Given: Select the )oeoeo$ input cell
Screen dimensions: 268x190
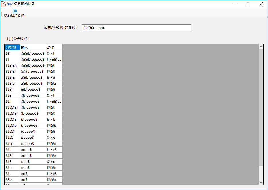Looking at the screenshot, I should 33,132.
